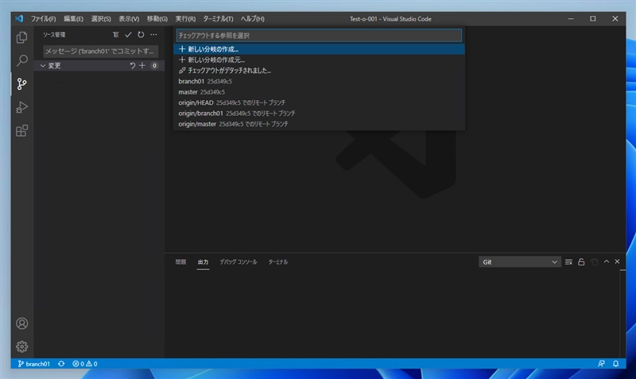Choose branch01 25d349c5 in checkout list

coord(319,81)
